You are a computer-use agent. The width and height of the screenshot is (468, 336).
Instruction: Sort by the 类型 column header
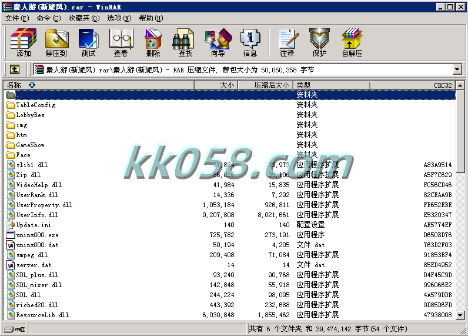(331, 85)
